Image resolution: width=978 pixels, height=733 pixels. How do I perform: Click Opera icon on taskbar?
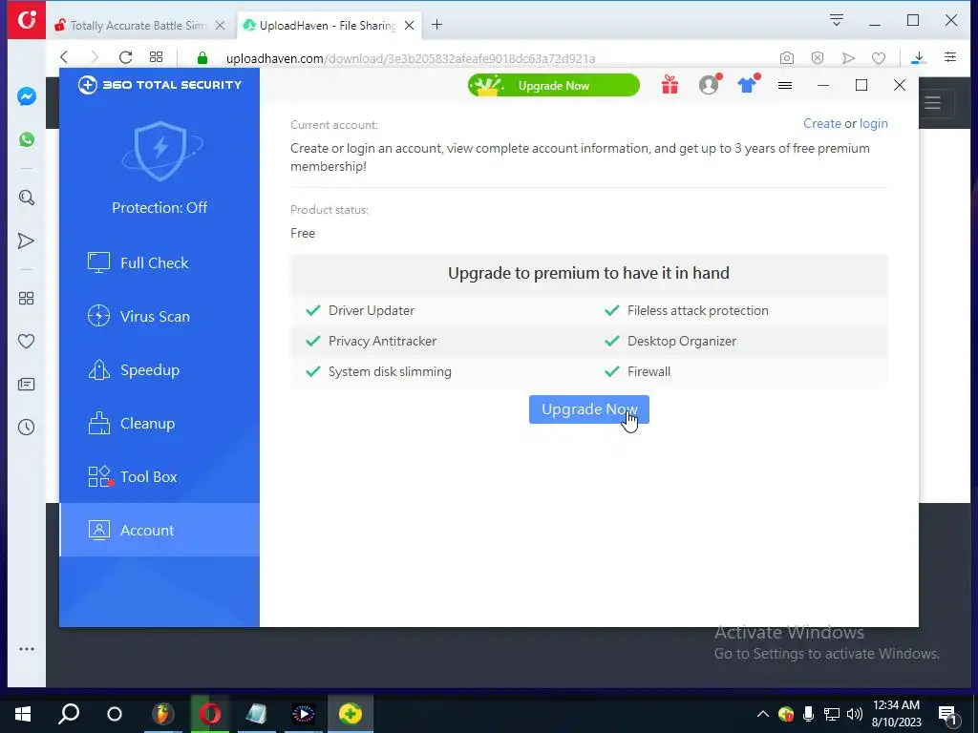click(x=209, y=714)
